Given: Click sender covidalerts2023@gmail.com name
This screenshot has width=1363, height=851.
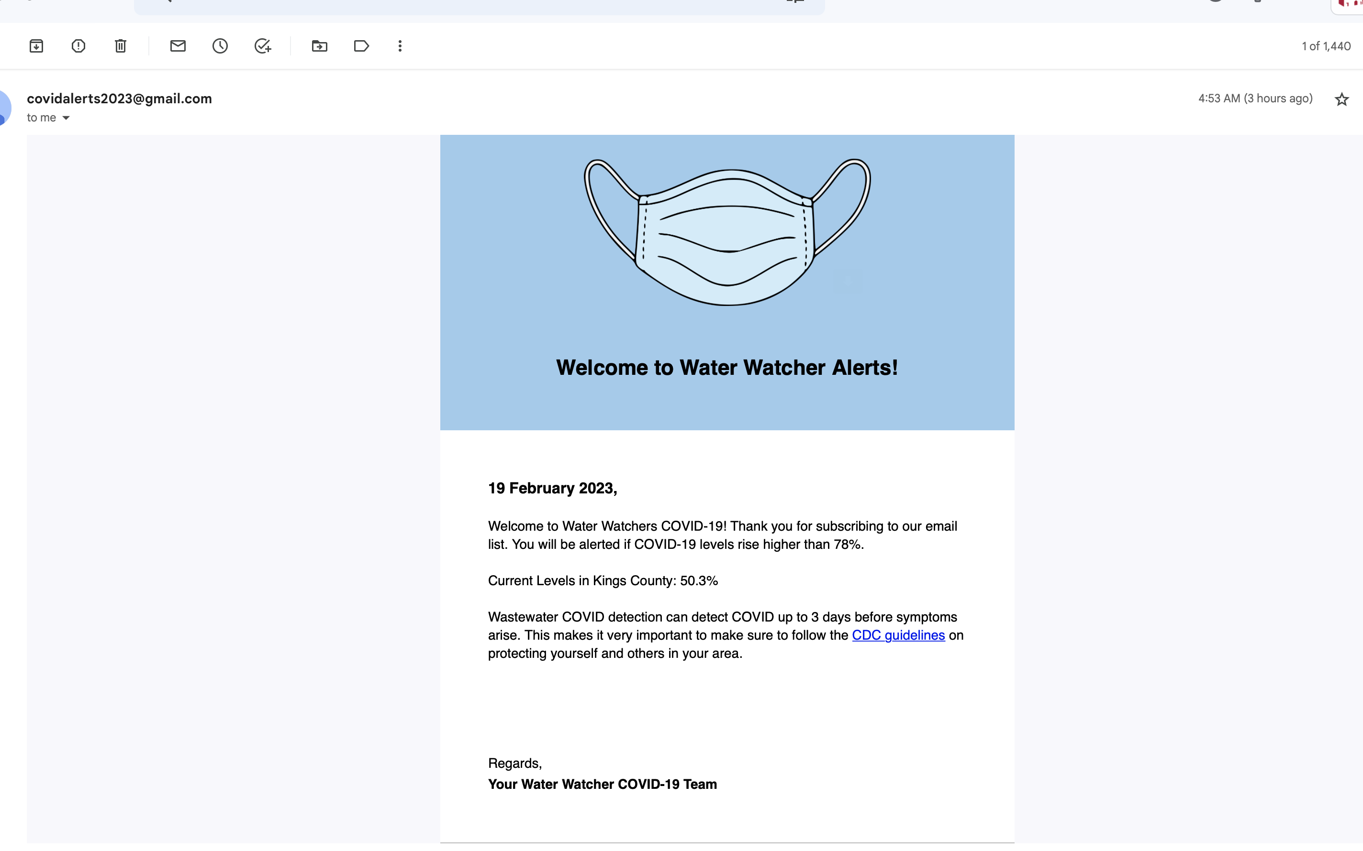Looking at the screenshot, I should (119, 98).
